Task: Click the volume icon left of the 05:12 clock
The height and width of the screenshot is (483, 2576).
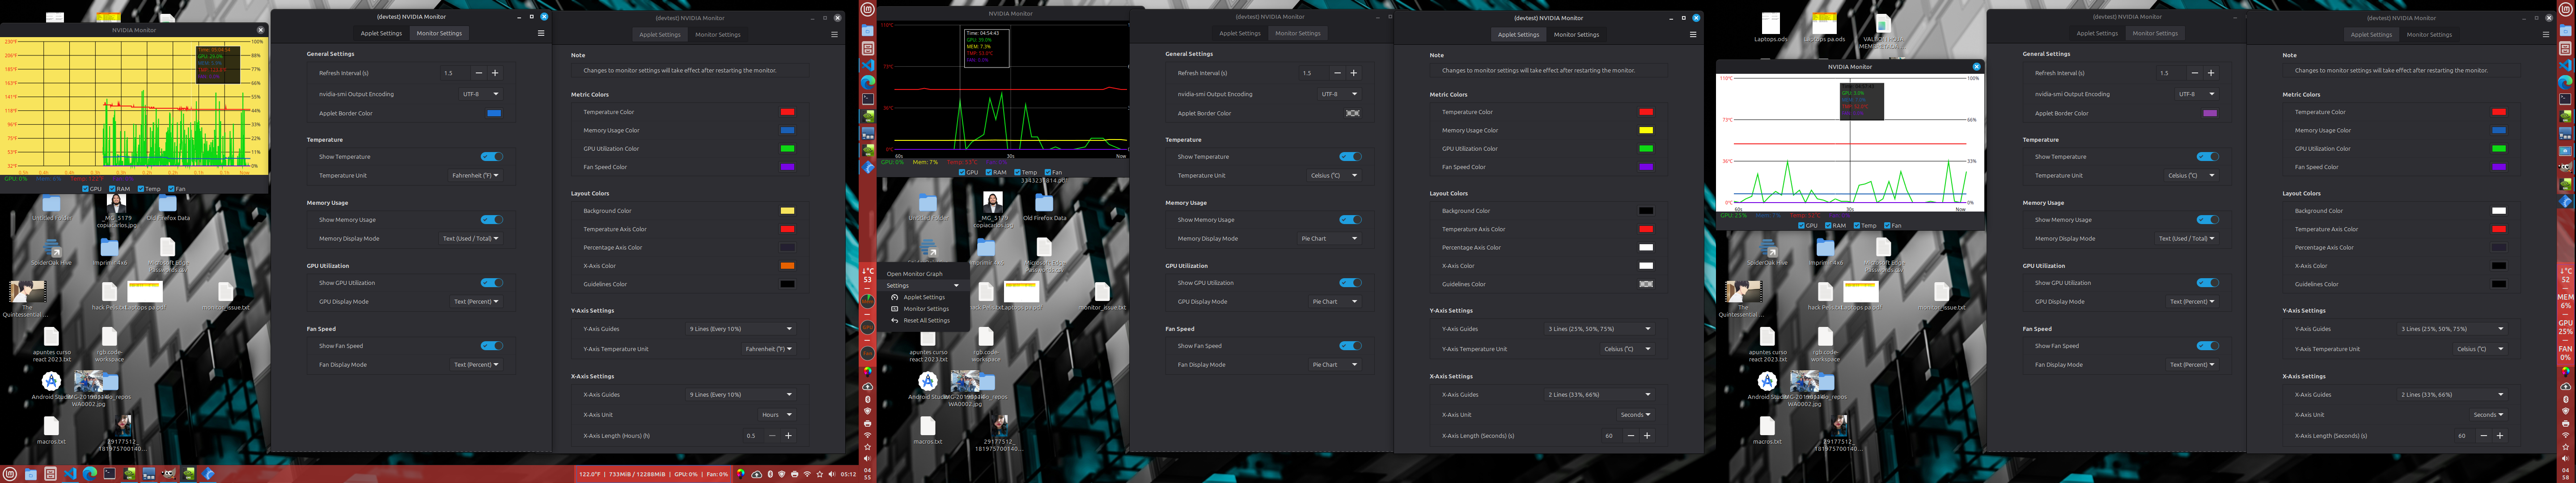Action: 831,474
